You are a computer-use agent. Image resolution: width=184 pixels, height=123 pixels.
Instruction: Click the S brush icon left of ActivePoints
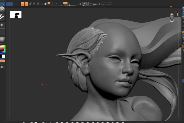pos(99,4)
